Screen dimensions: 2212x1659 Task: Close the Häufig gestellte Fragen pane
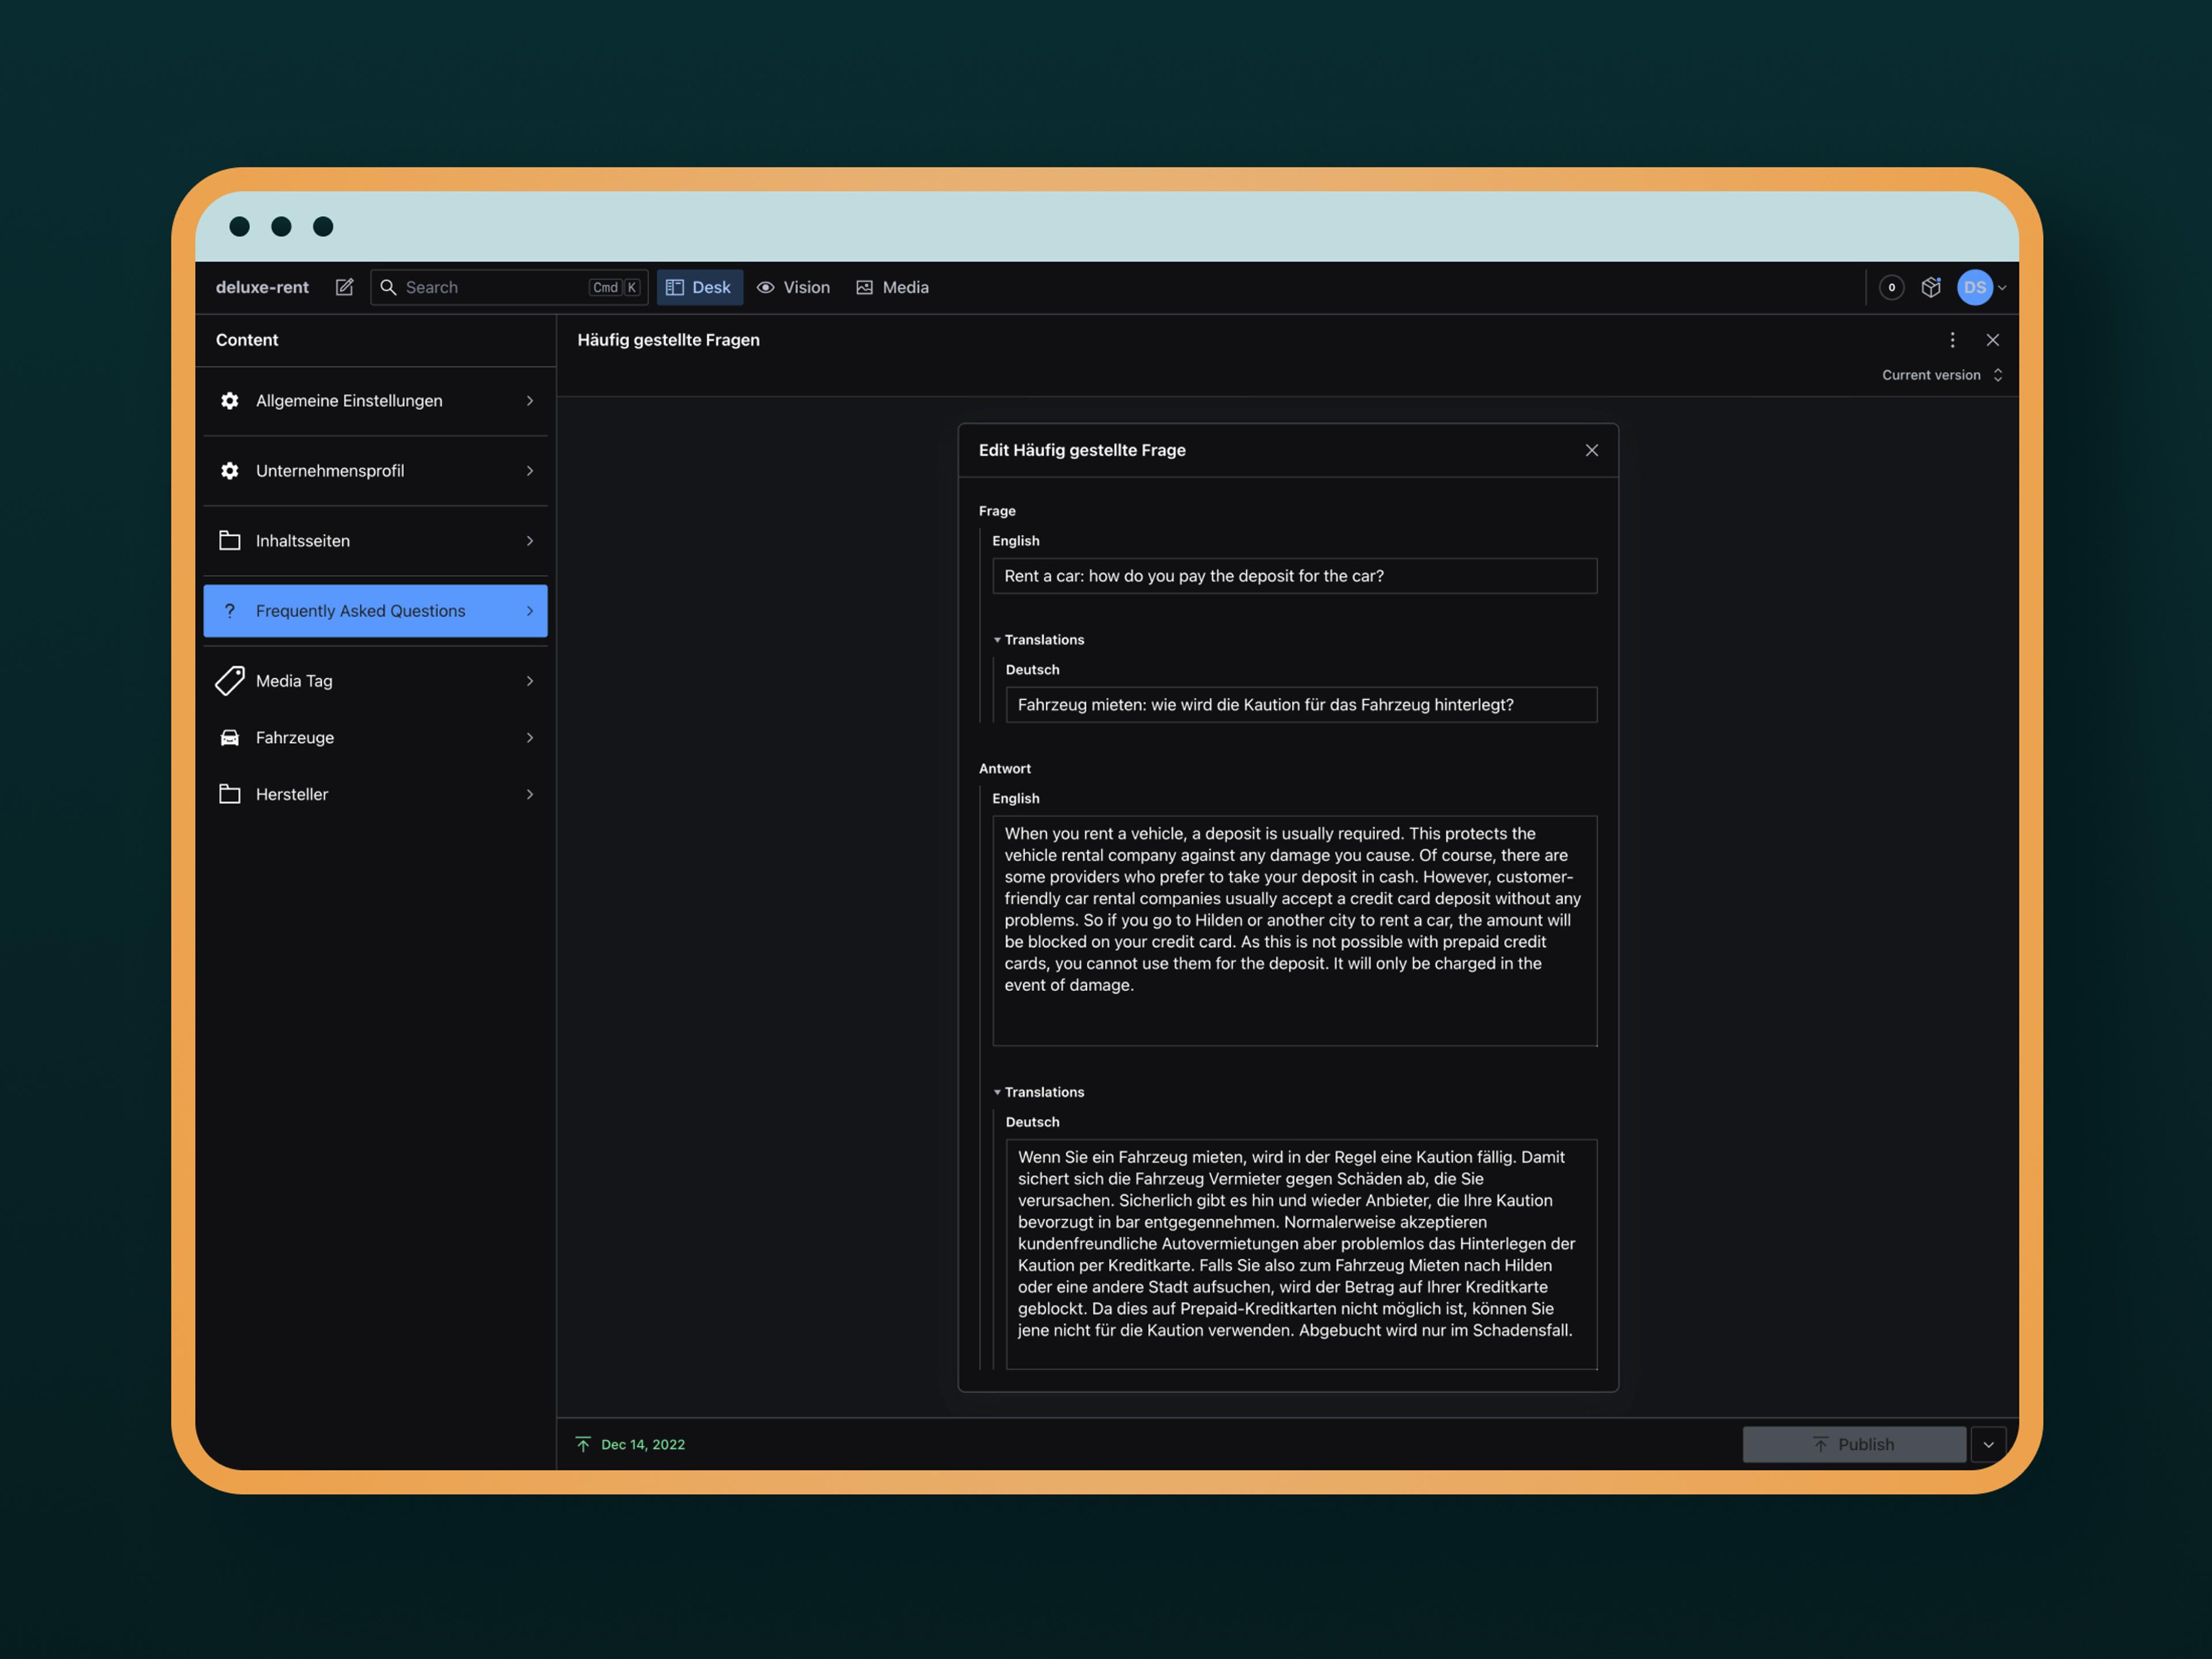click(x=1992, y=340)
